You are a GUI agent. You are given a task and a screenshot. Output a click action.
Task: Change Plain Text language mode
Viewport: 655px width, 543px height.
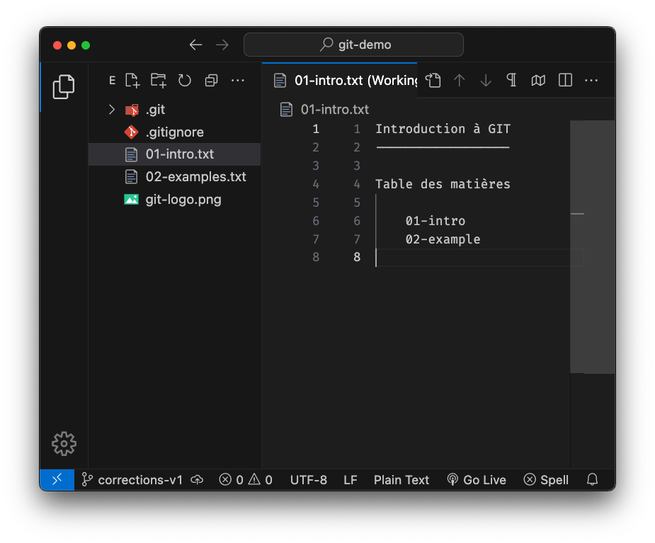(401, 480)
